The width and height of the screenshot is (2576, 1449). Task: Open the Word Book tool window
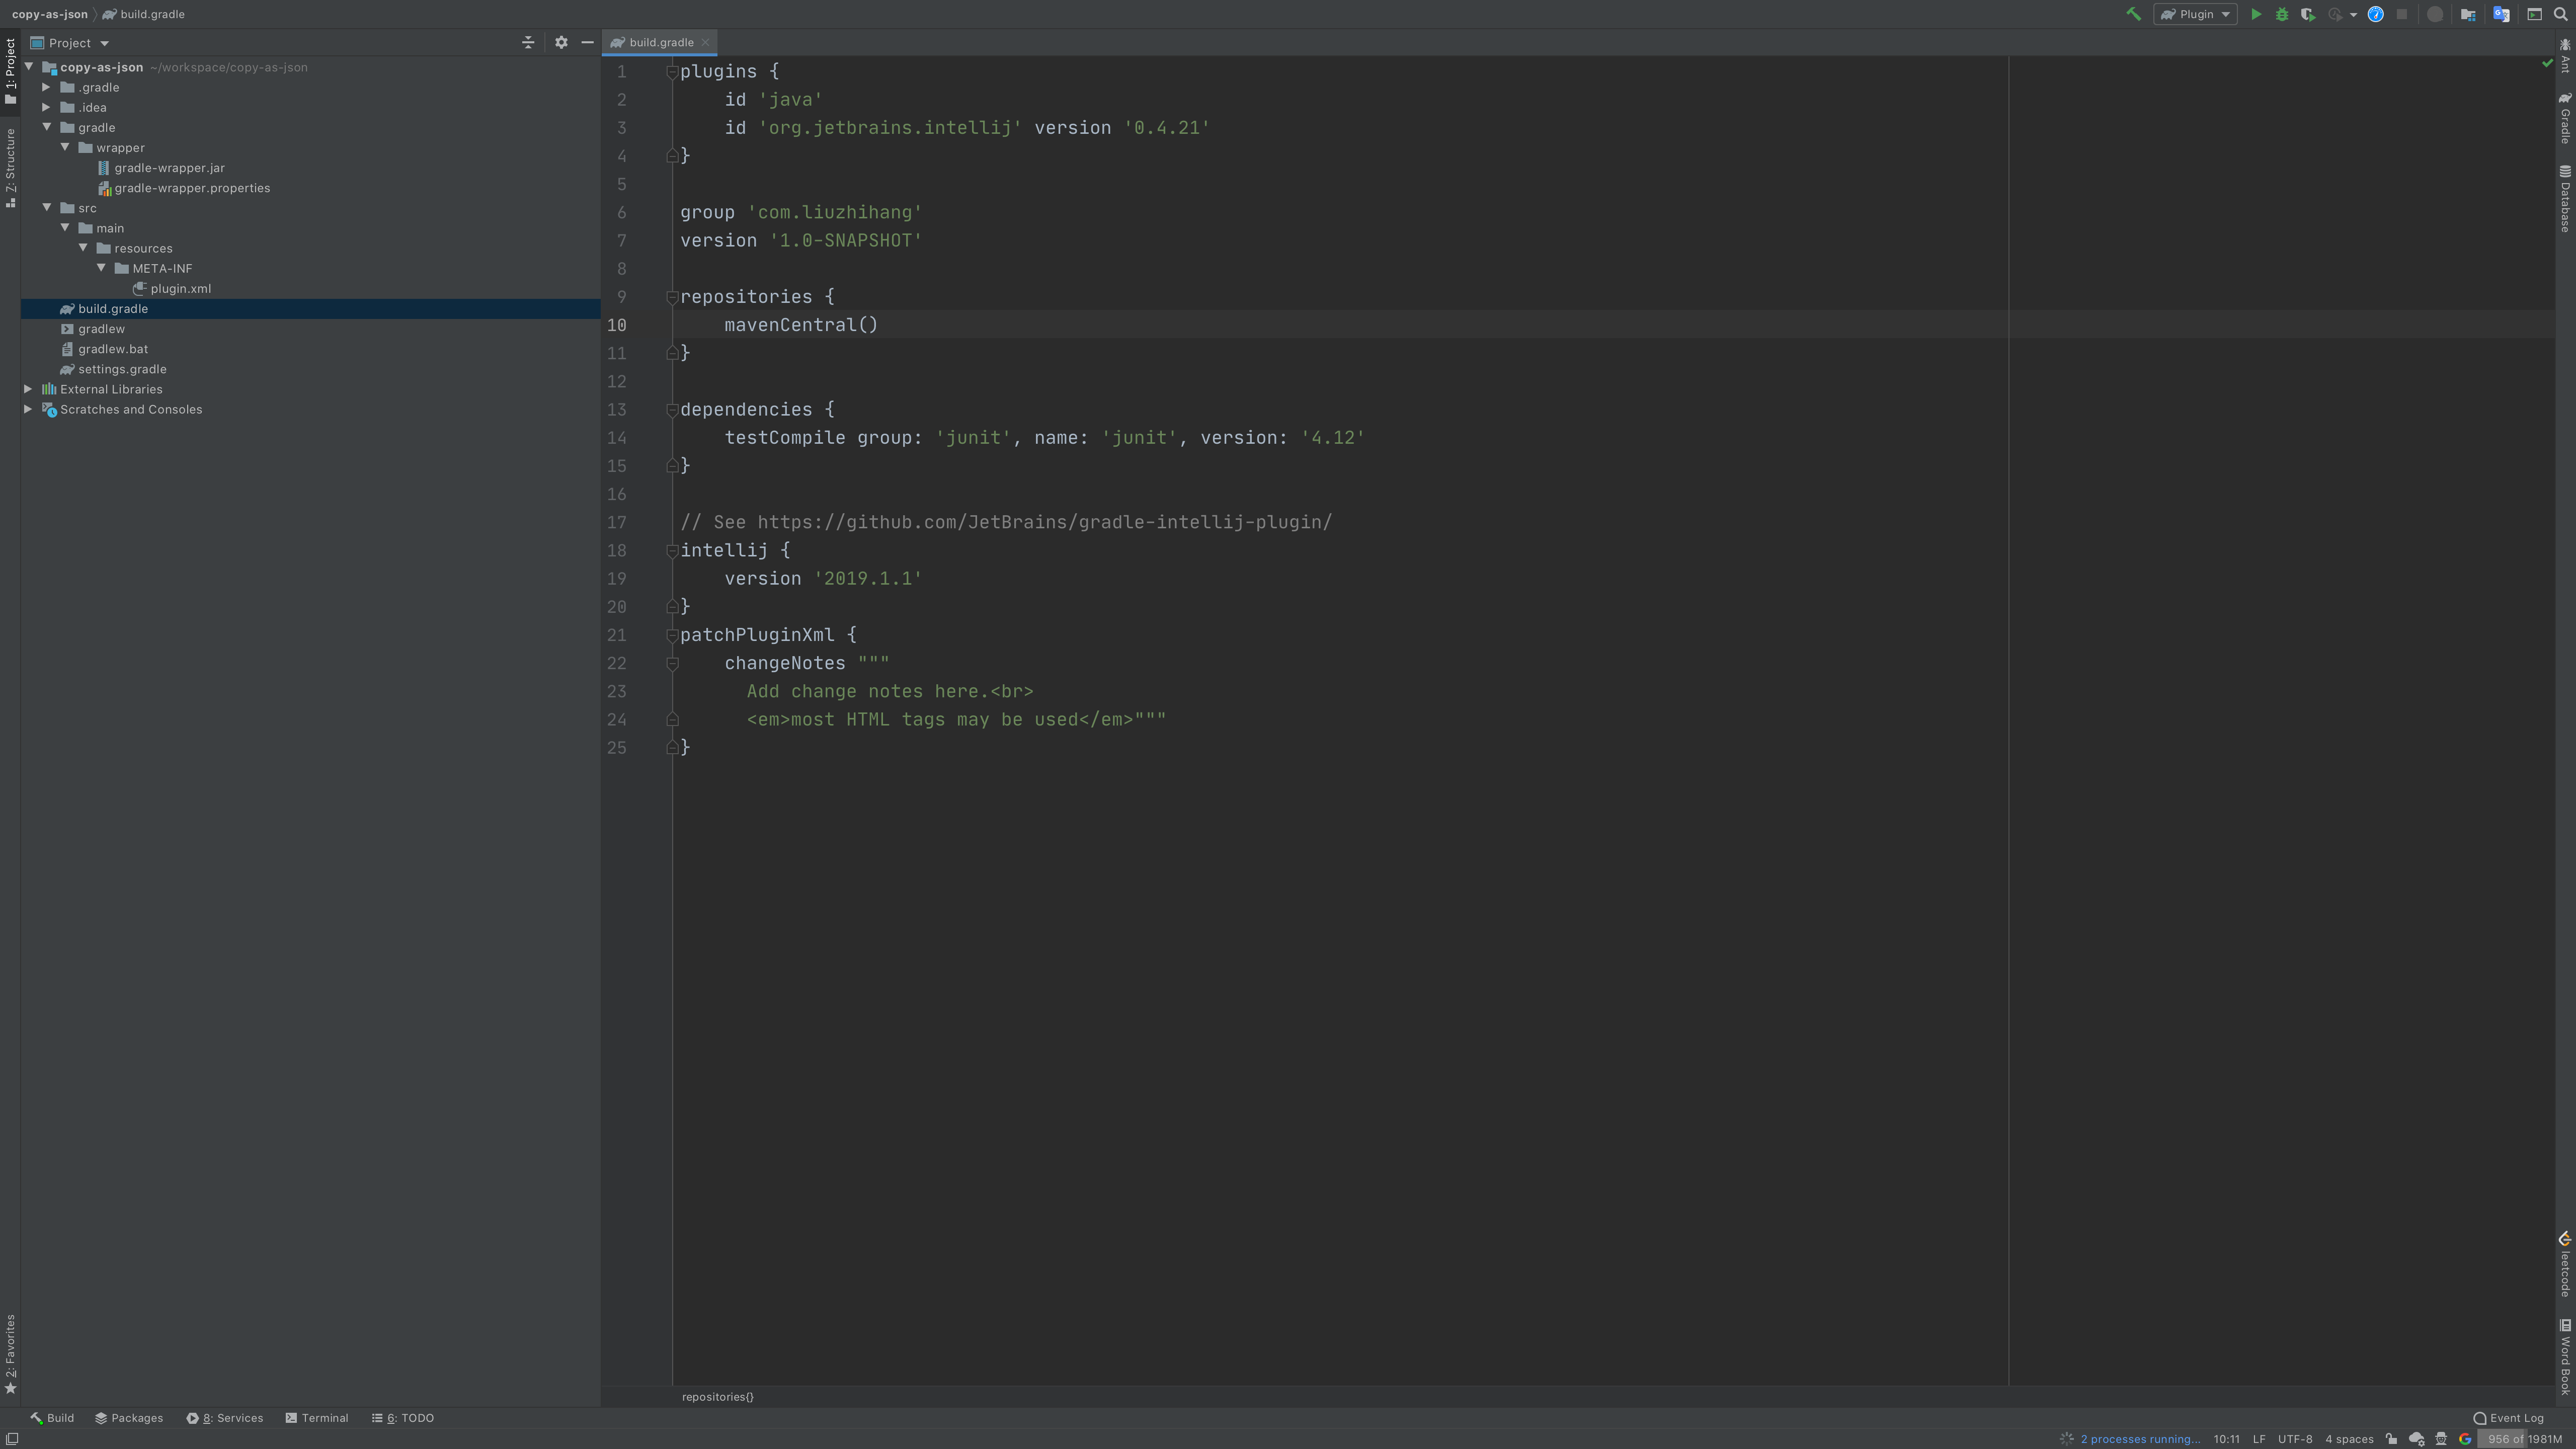click(x=2566, y=1357)
